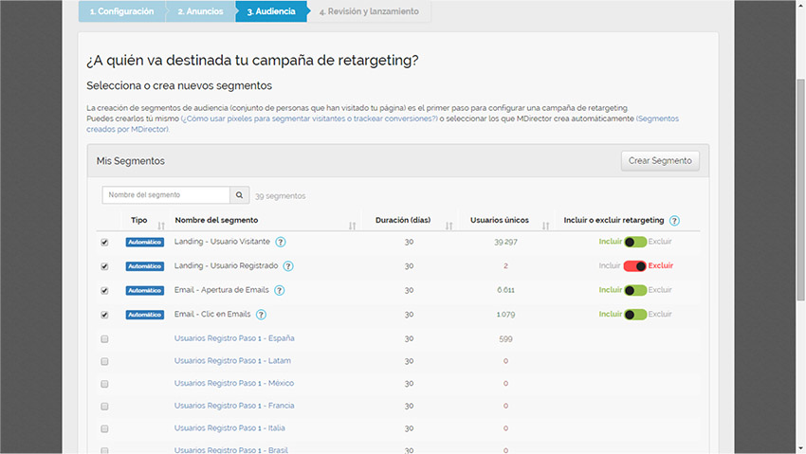This screenshot has width=806, height=454.
Task: Check Usuarios Registro Paso 1 - España checkbox
Action: point(105,339)
